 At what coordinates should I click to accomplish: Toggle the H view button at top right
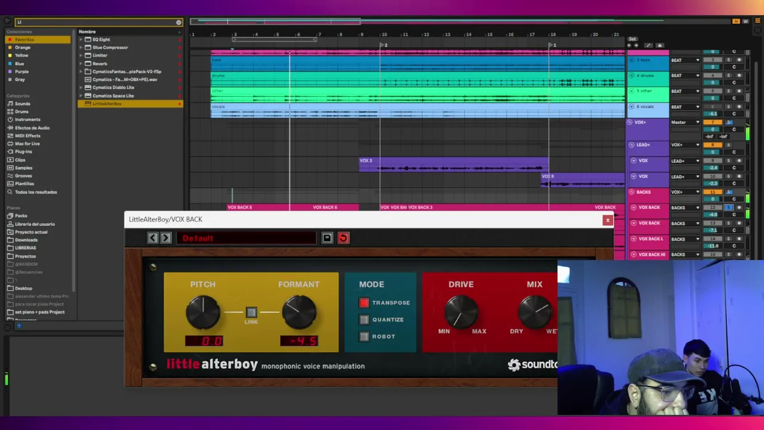[737, 21]
